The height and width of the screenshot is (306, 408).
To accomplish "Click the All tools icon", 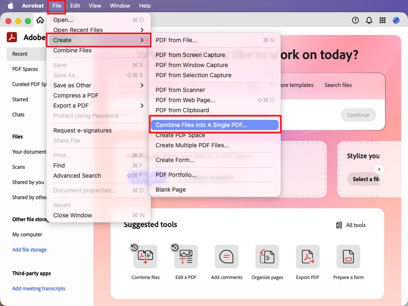I will 339,225.
